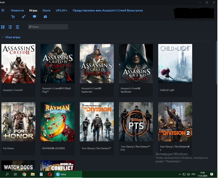Open network status tray icon

184,174
